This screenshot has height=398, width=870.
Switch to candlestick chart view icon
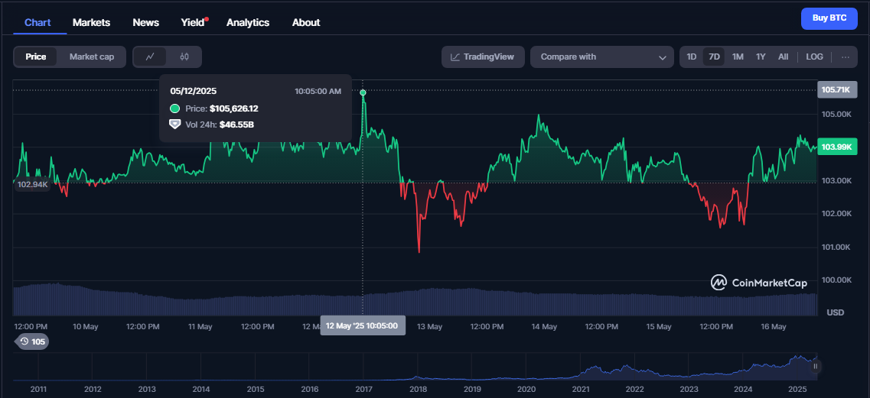pos(184,57)
